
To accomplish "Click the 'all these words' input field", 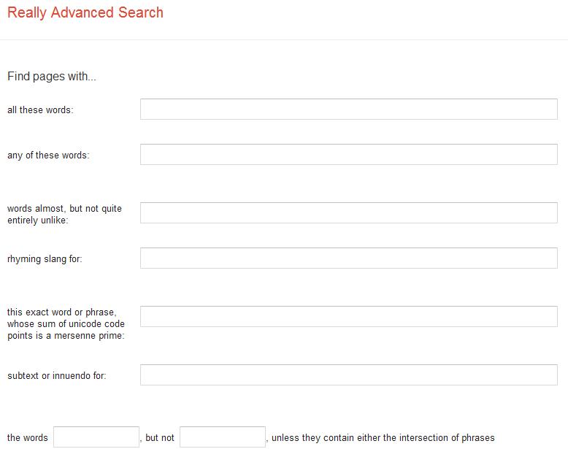I will pyautogui.click(x=348, y=109).
